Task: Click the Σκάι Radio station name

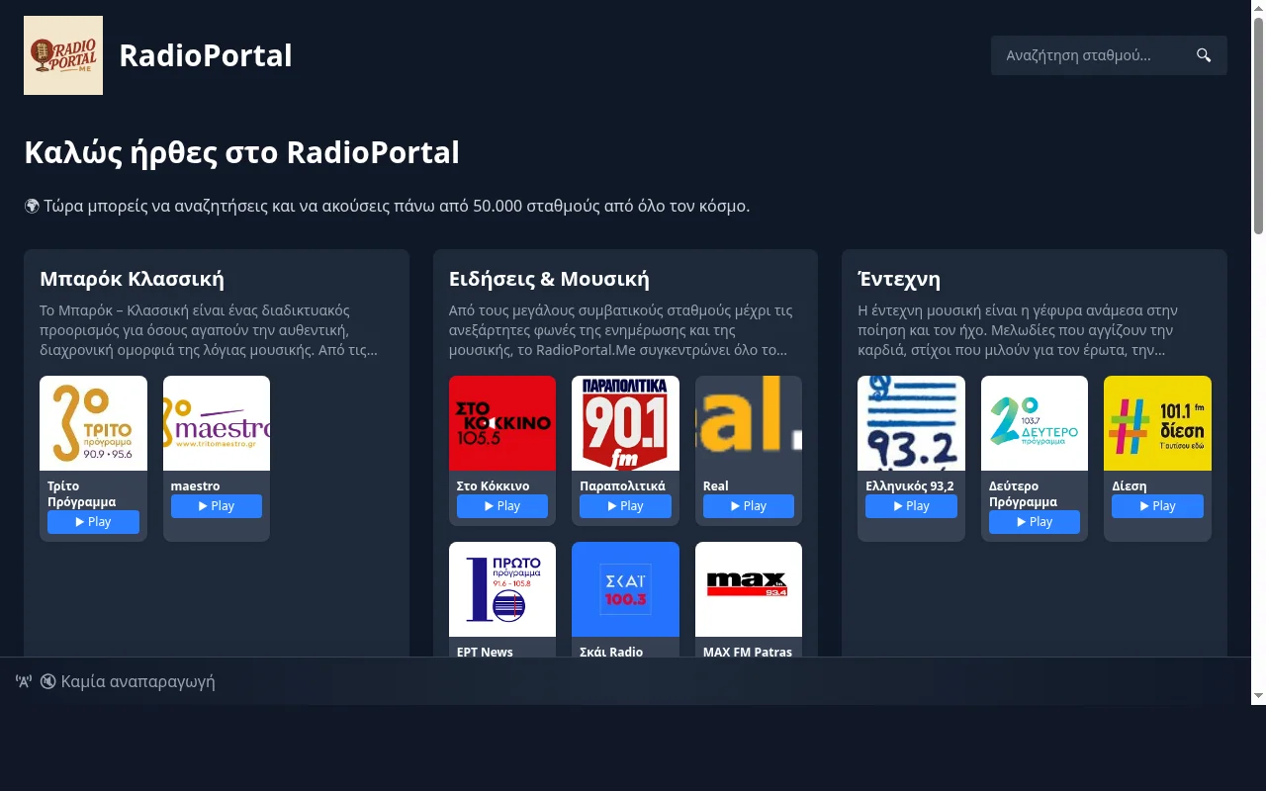Action: click(x=611, y=652)
